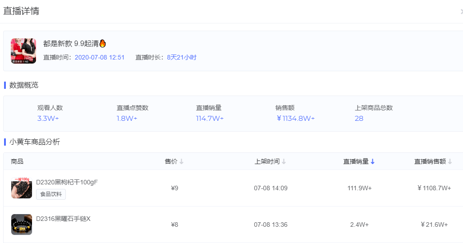The width and height of the screenshot is (463, 243).
Task: Click the livestream title 都是新款 9.9起清
Action: 71,44
